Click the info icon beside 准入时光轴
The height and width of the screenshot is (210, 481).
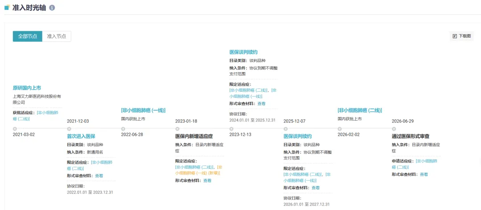point(52,8)
